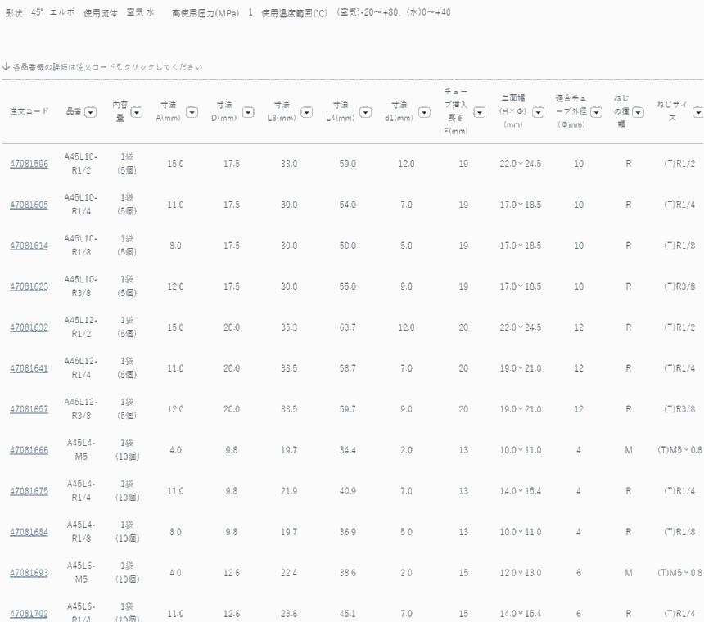
Task: Open the 寸法 L4(mm) filter dropdown
Action: pos(366,111)
